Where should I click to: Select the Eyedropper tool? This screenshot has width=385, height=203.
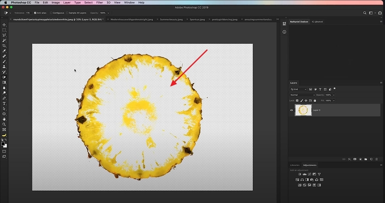click(x=4, y=51)
